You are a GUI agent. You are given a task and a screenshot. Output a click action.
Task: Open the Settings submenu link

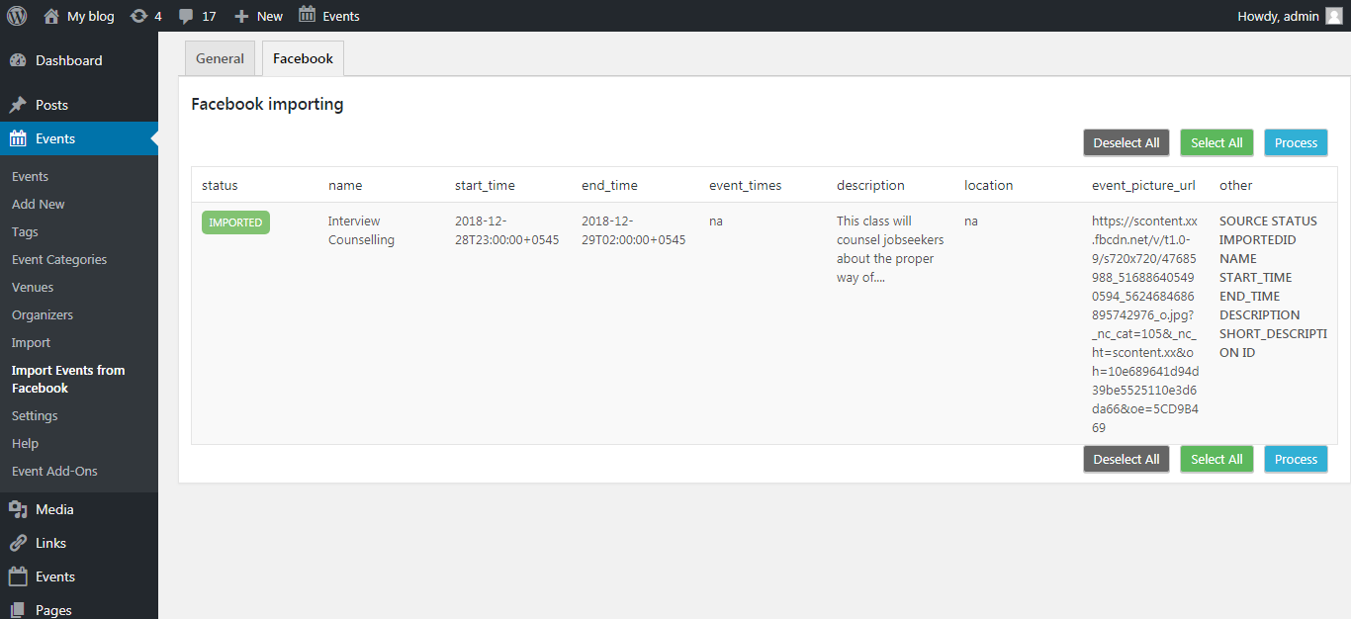tap(35, 415)
